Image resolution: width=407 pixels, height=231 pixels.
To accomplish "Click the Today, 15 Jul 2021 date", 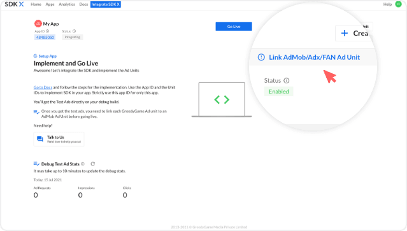I will pyautogui.click(x=48, y=179).
